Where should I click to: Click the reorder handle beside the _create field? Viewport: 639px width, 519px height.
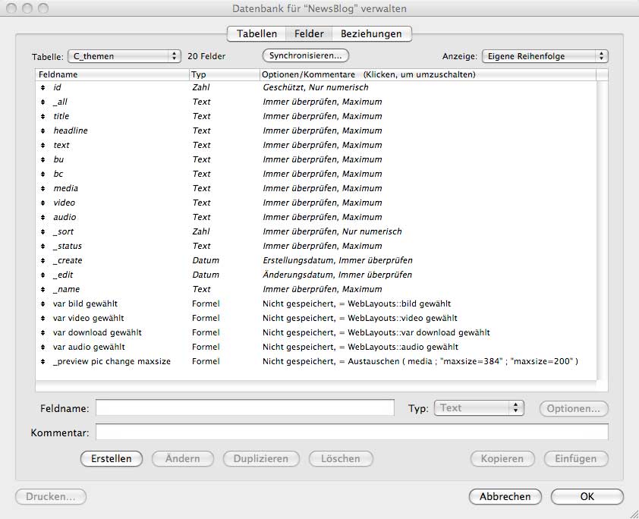(x=43, y=261)
